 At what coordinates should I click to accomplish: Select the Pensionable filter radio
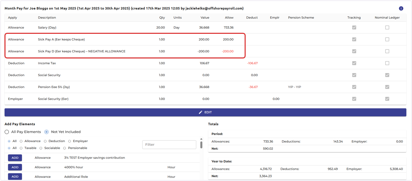click(65, 148)
